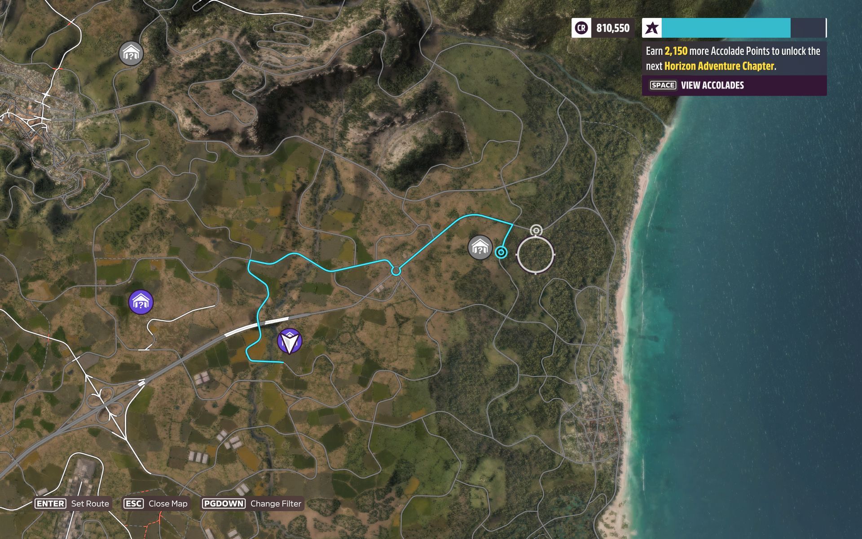The image size is (862, 539).
Task: Click the CR credits icon
Action: pos(581,28)
